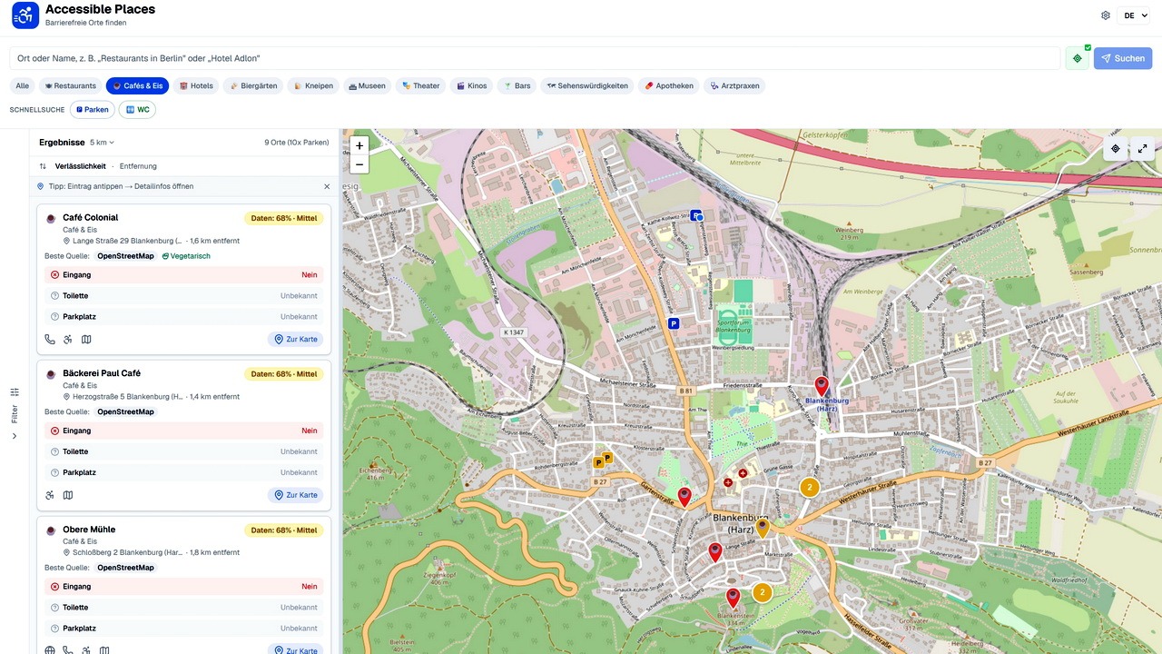Click Bäckerei Paul Café wheelchair icon
The image size is (1162, 654).
coord(50,495)
